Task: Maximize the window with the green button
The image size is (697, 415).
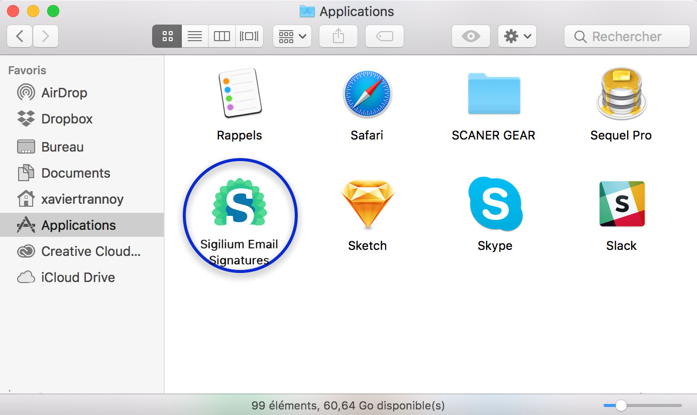Action: 53,11
